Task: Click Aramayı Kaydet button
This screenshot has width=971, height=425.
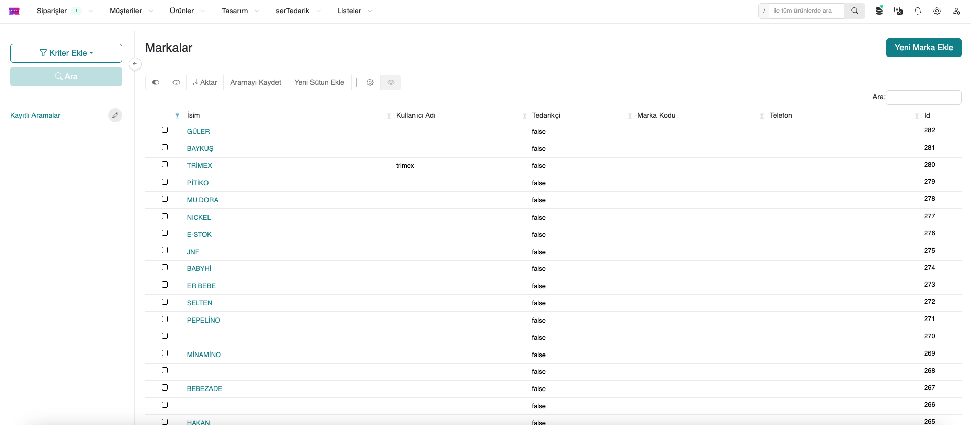Action: click(x=256, y=82)
